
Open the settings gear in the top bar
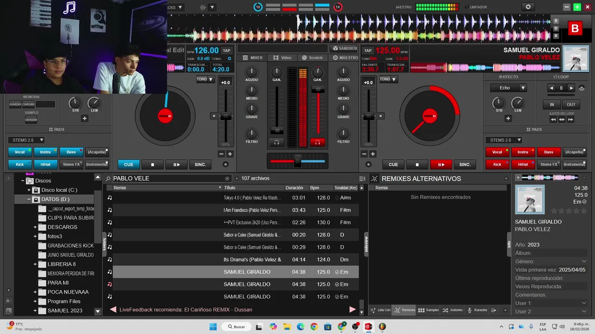click(528, 7)
